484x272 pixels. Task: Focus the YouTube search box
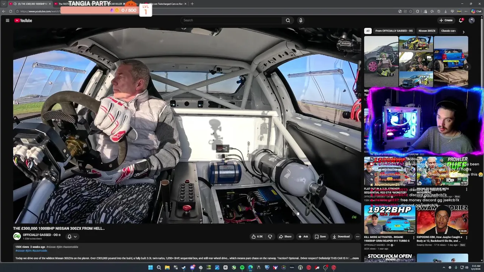pyautogui.click(x=231, y=20)
